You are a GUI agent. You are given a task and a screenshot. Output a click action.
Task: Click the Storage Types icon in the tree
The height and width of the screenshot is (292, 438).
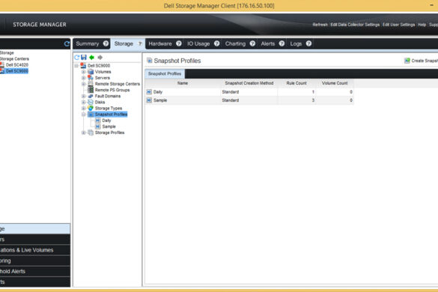pos(91,108)
